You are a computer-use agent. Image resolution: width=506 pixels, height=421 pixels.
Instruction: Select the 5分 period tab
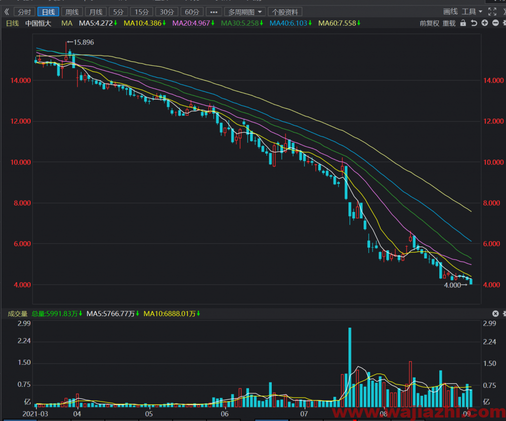(x=119, y=12)
